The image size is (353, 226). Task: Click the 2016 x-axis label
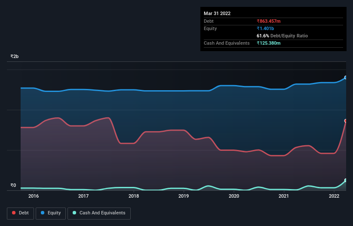(34, 196)
